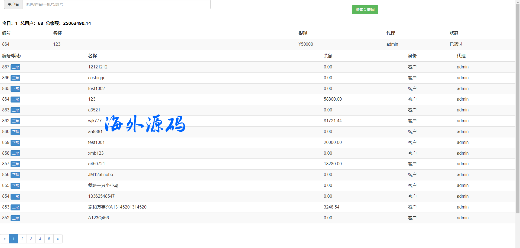Click the approved status of withdrawal 864
Screen dimensions: 520x248
click(456, 44)
